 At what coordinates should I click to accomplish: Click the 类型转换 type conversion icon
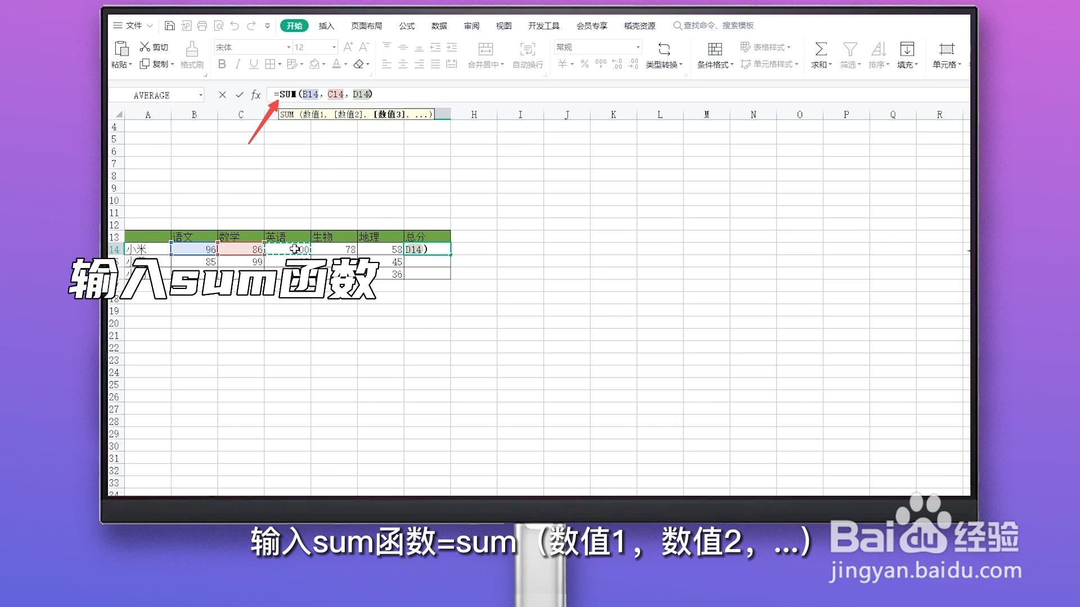[x=664, y=55]
